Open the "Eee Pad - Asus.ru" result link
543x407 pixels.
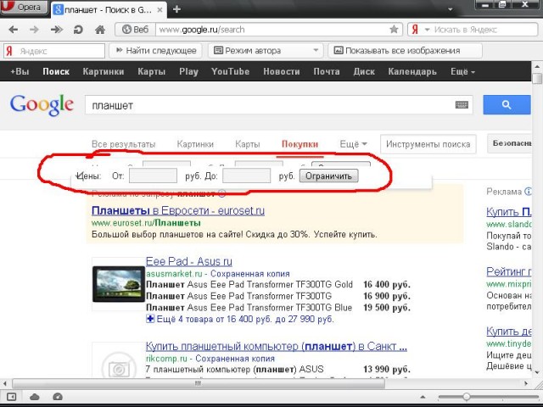click(188, 262)
